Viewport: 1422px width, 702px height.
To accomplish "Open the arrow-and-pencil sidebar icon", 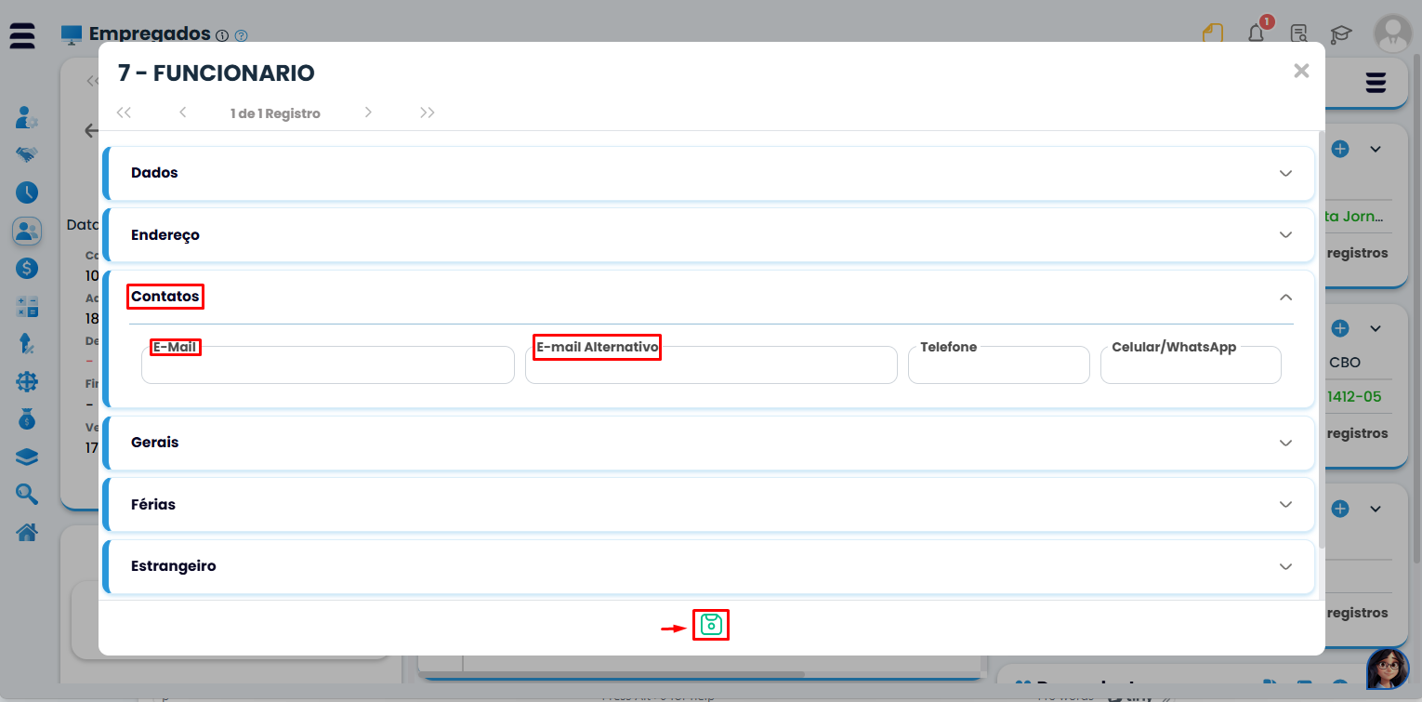I will tap(27, 344).
